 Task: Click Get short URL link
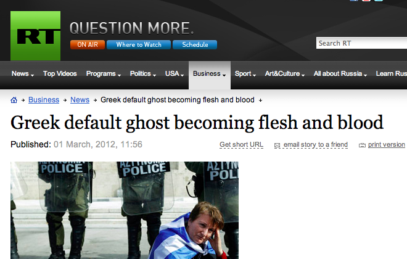tap(241, 145)
